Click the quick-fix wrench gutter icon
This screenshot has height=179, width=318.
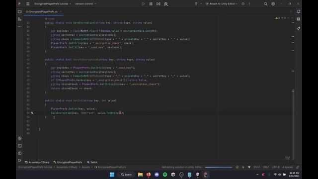32,113
